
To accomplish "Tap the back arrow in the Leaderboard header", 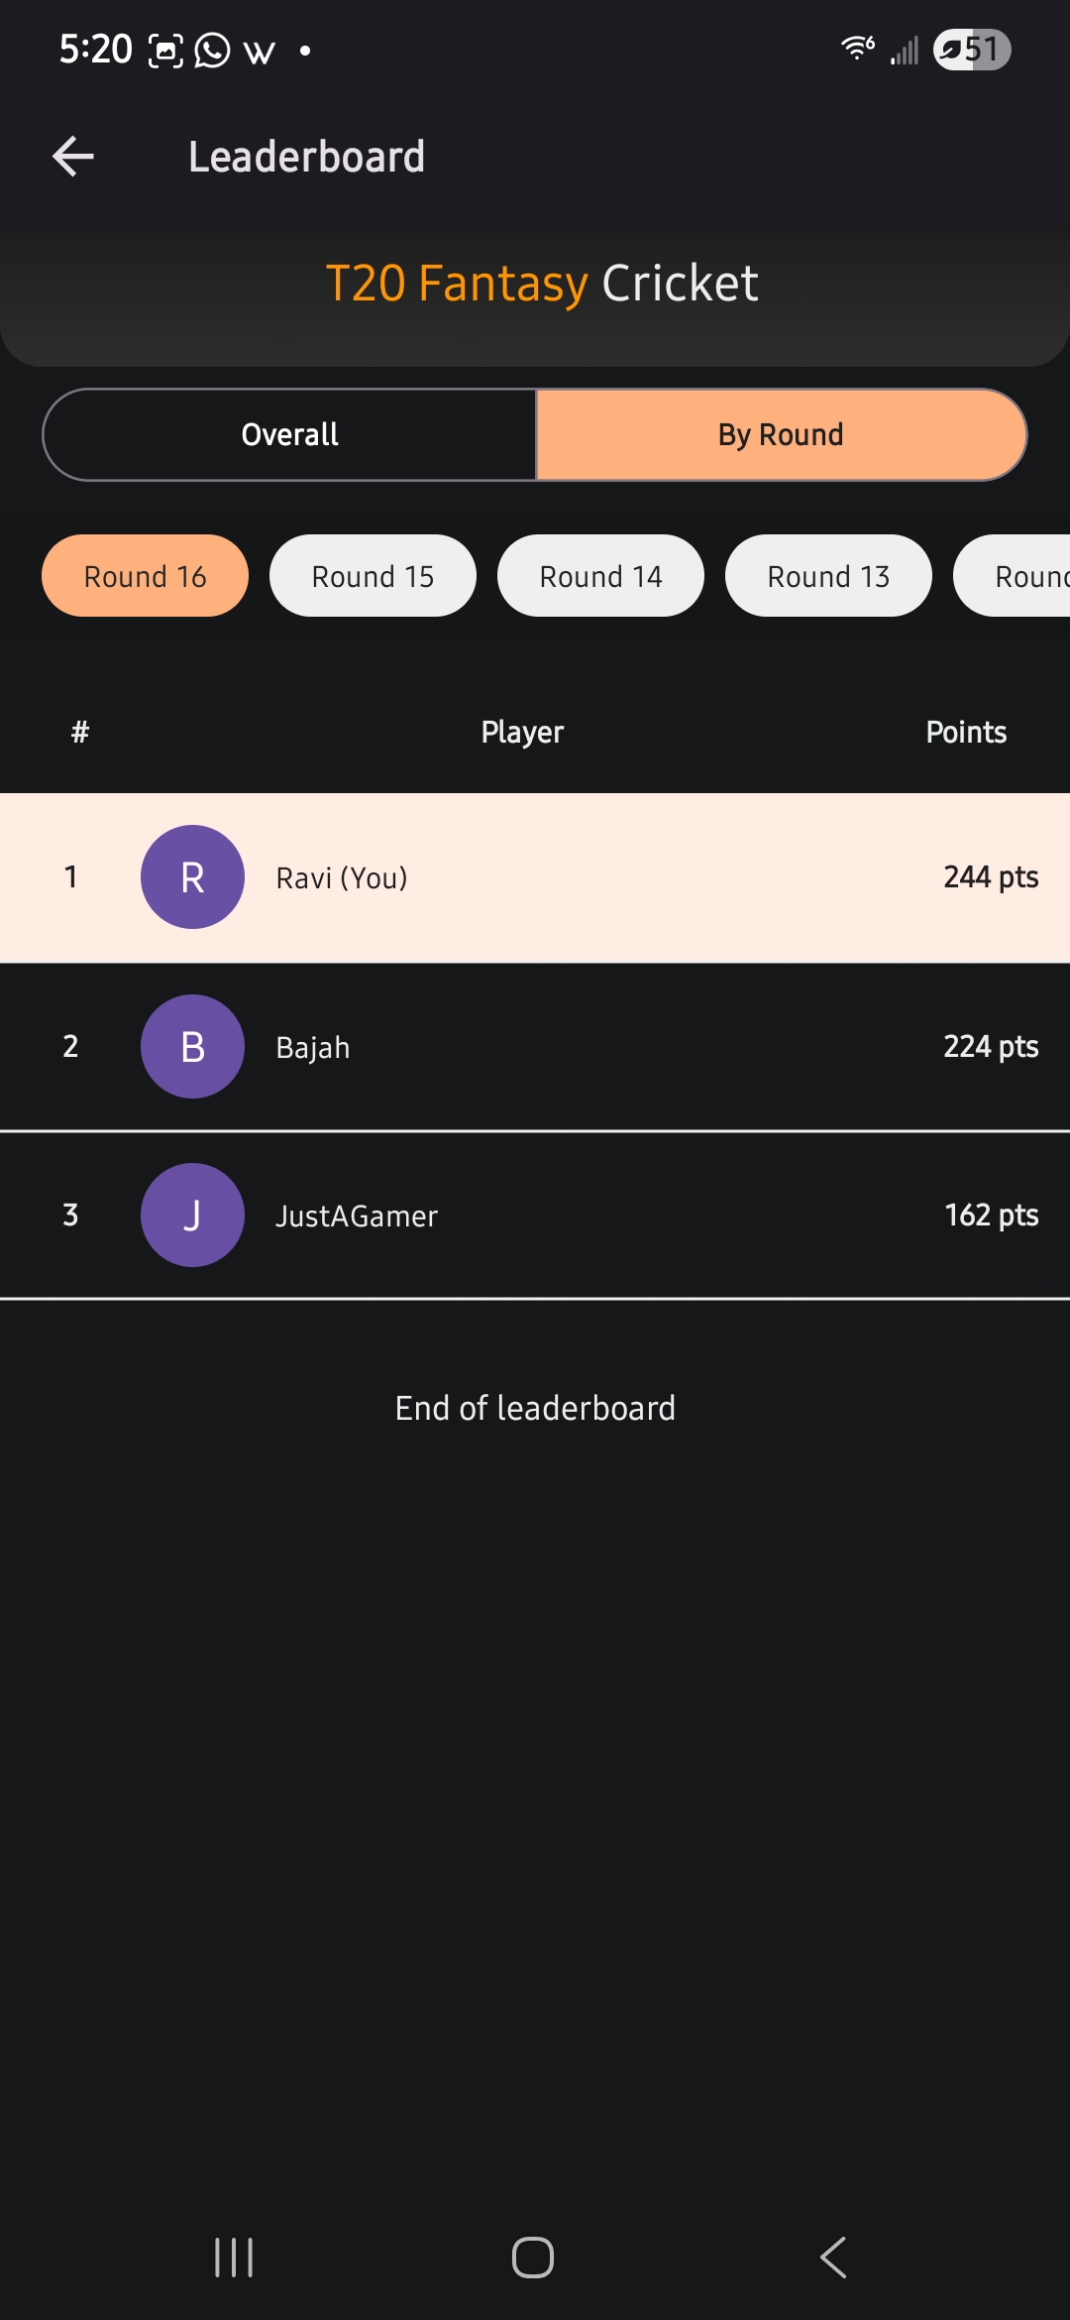I will click(73, 157).
